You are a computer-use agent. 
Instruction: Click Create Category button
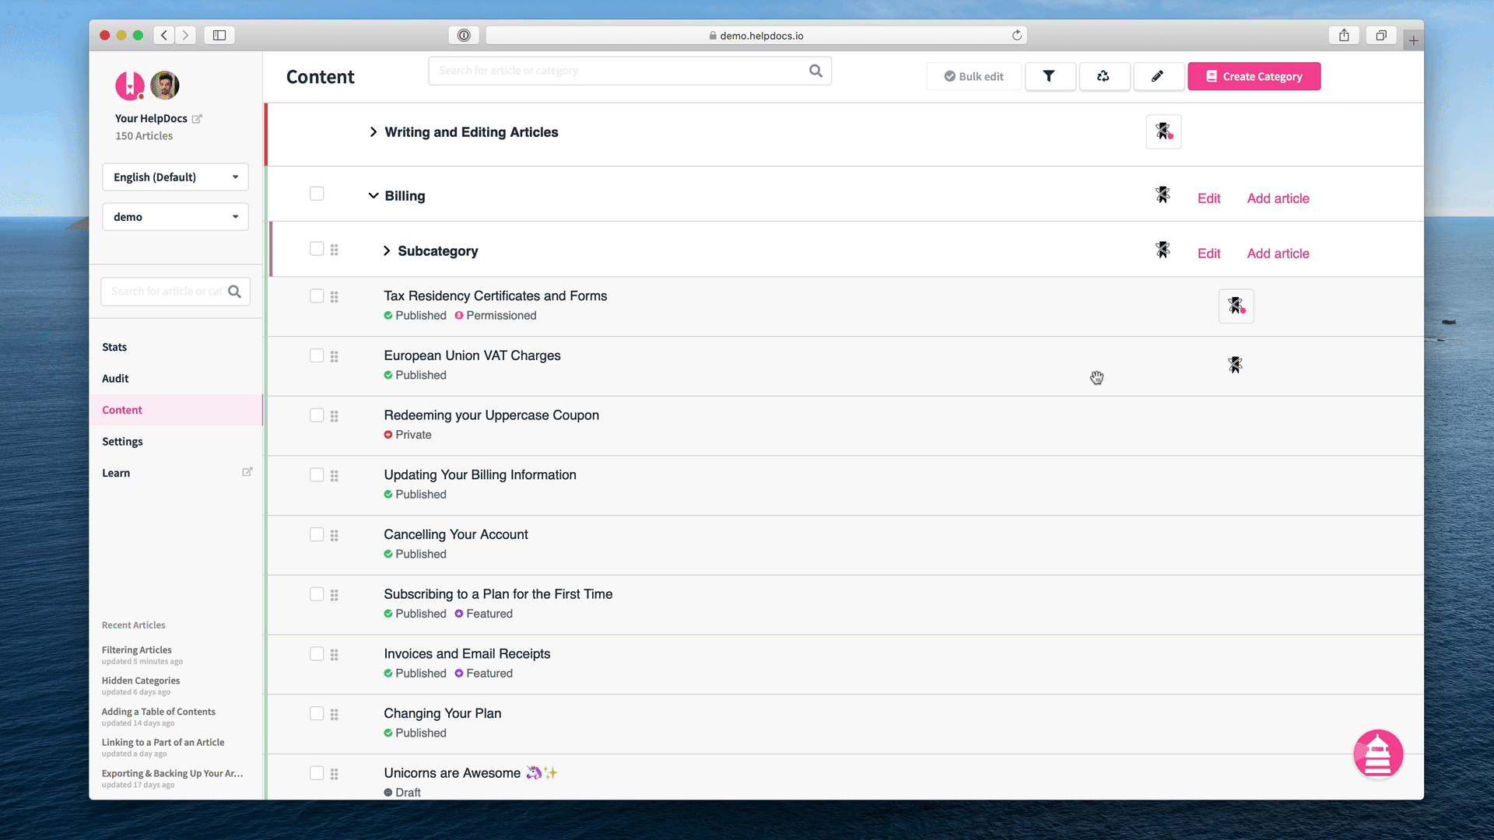1254,76
